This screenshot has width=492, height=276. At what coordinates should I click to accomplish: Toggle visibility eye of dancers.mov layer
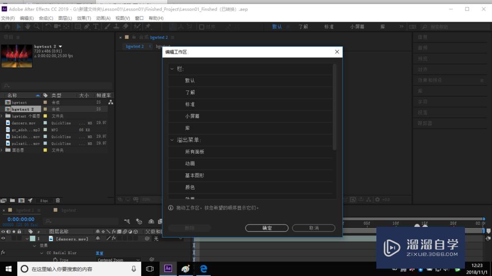[x=3, y=239]
